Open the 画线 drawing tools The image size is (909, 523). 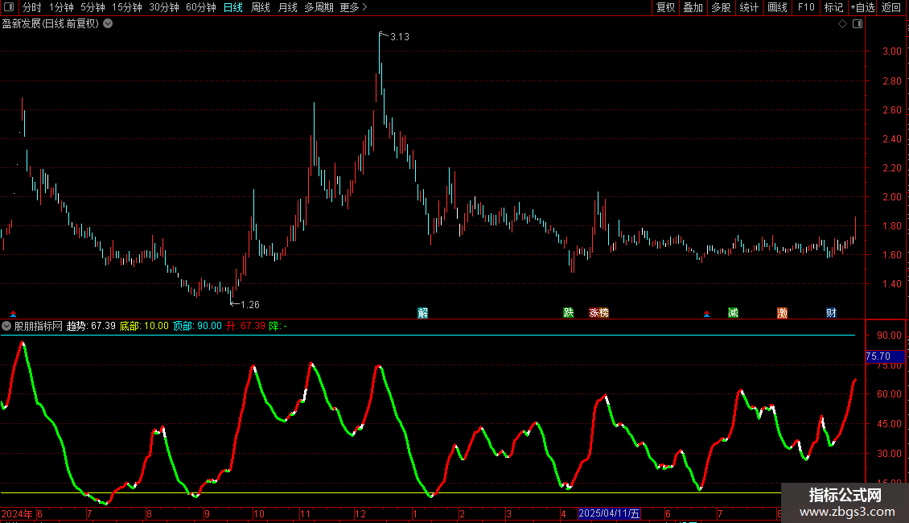777,7
